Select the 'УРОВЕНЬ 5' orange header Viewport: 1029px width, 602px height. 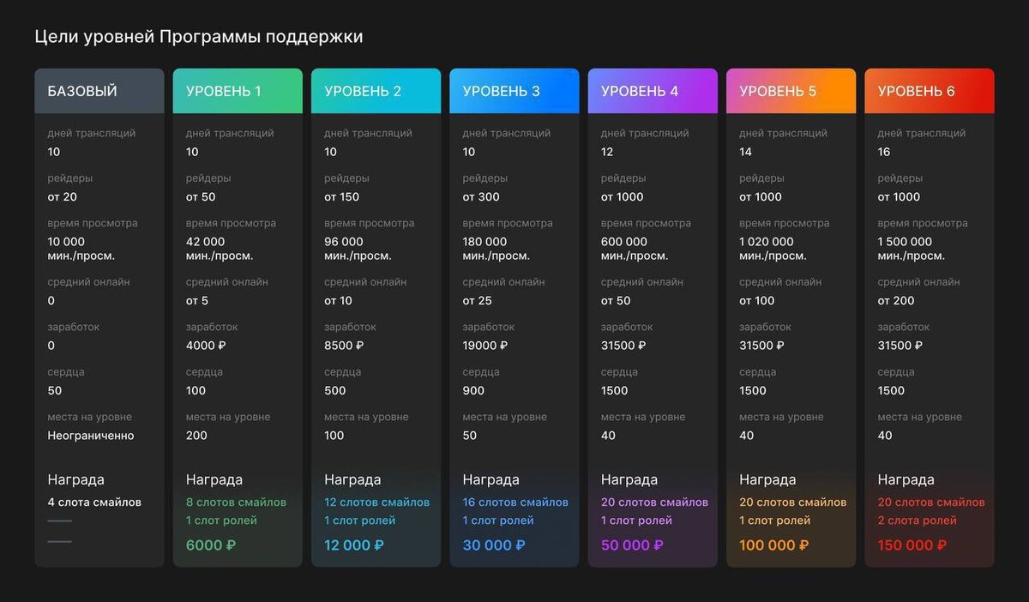tap(791, 91)
